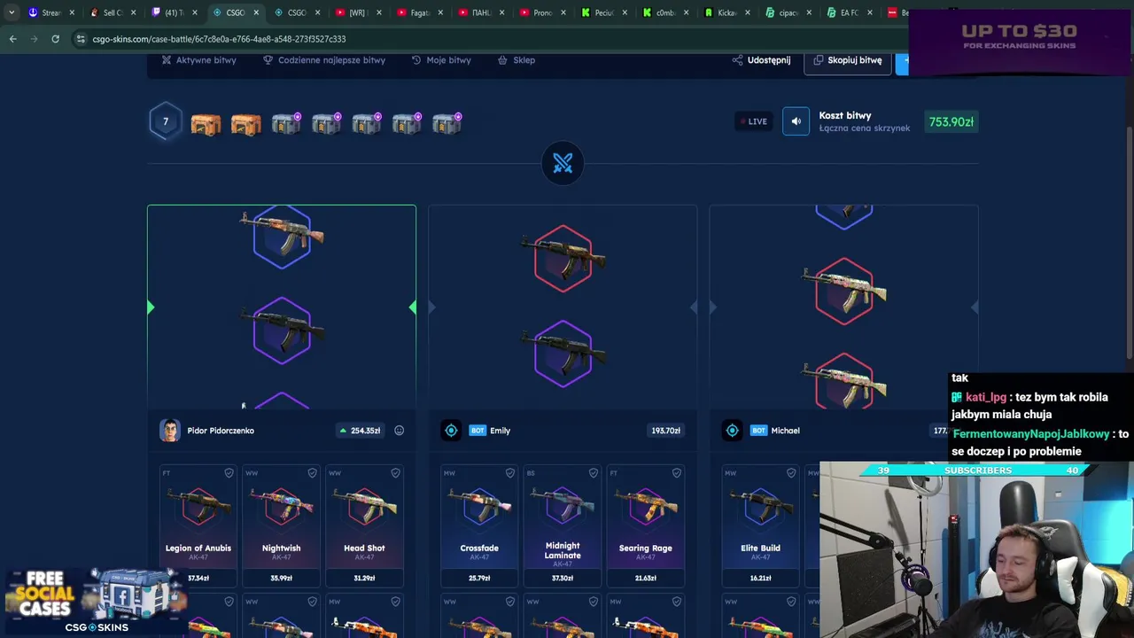
Task: Click the UP TO $30 exchange banner
Action: pyautogui.click(x=1019, y=43)
